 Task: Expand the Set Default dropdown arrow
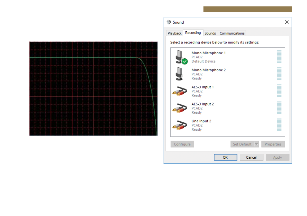click(x=257, y=144)
